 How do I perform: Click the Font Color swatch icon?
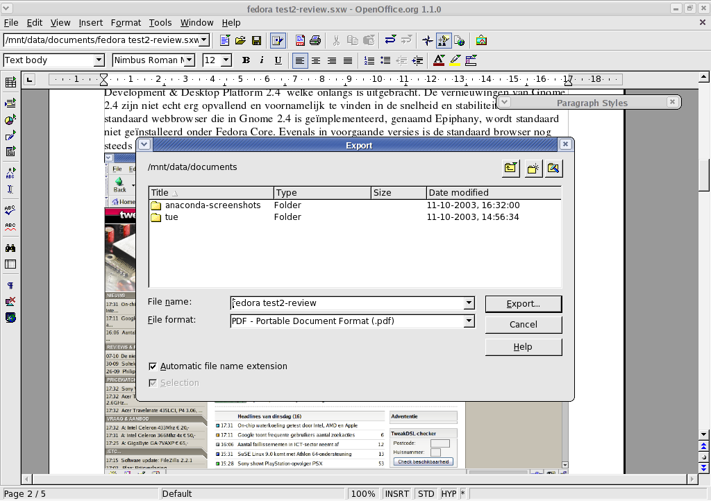click(x=438, y=60)
